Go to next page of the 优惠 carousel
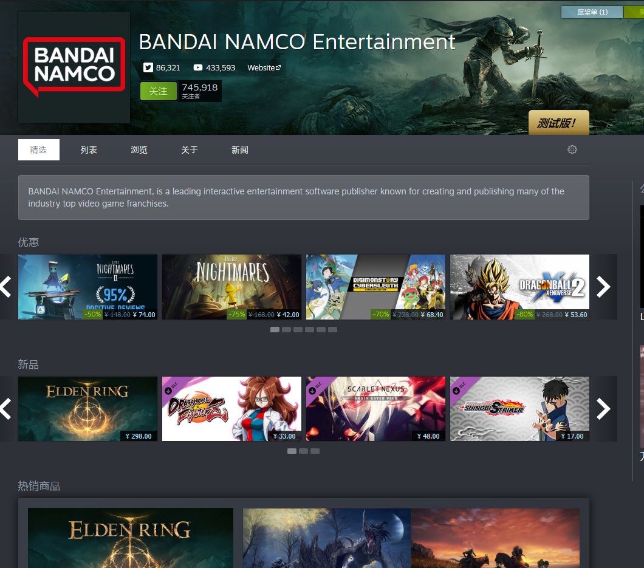 (x=603, y=287)
